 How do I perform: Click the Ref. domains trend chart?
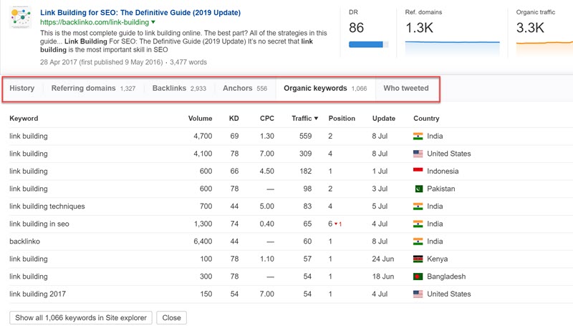point(452,48)
